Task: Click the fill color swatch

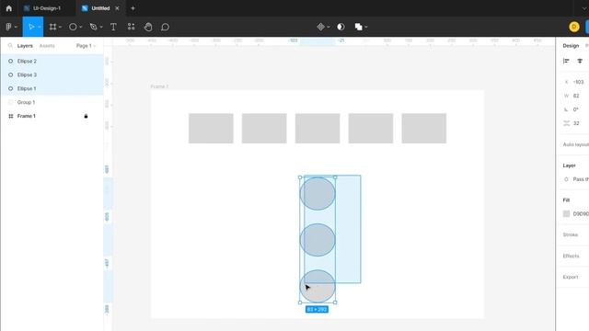Action: [566, 213]
